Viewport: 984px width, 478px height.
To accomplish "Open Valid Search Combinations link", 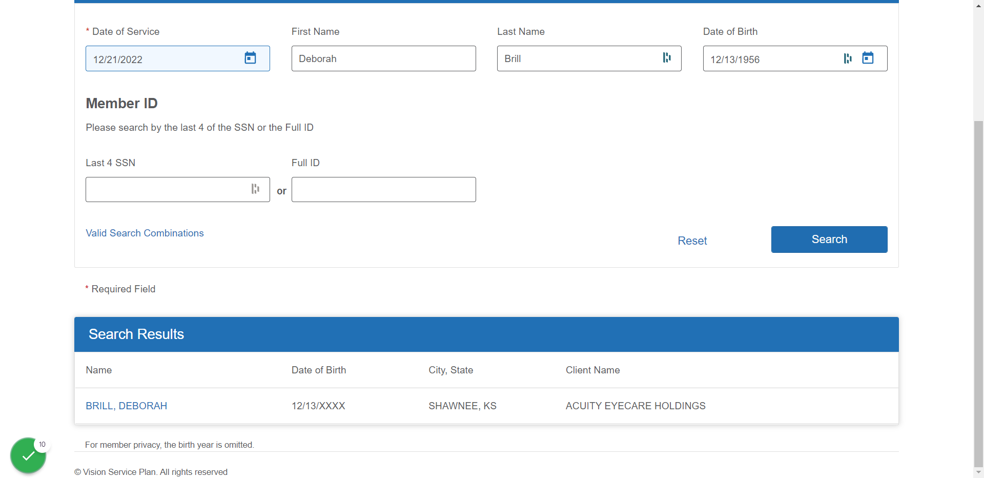I will point(145,233).
